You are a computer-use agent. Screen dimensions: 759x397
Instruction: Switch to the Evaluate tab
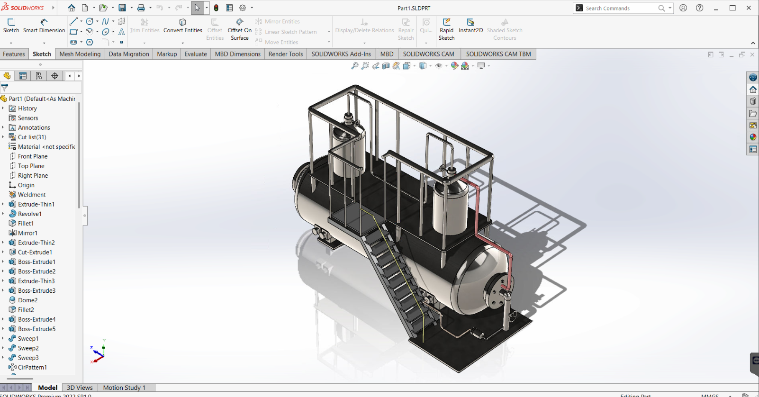click(x=196, y=54)
